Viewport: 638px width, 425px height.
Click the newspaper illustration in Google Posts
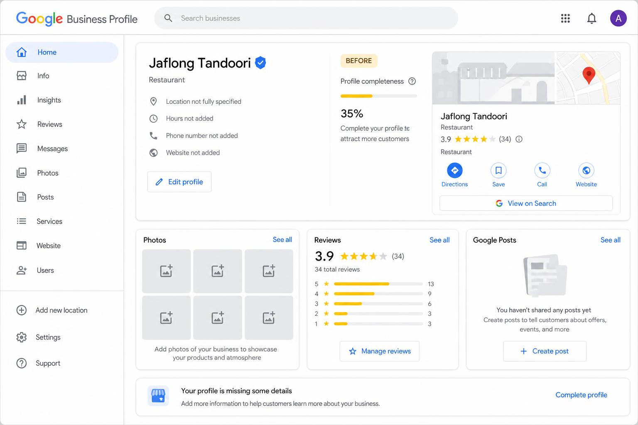545,276
